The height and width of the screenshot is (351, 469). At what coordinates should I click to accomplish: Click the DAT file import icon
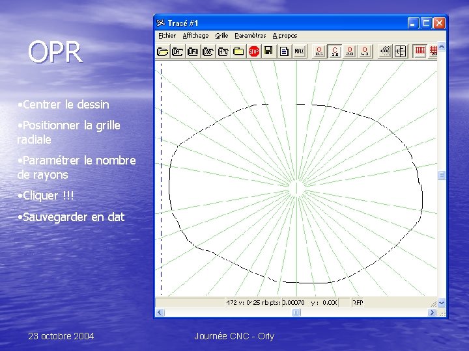pos(177,51)
